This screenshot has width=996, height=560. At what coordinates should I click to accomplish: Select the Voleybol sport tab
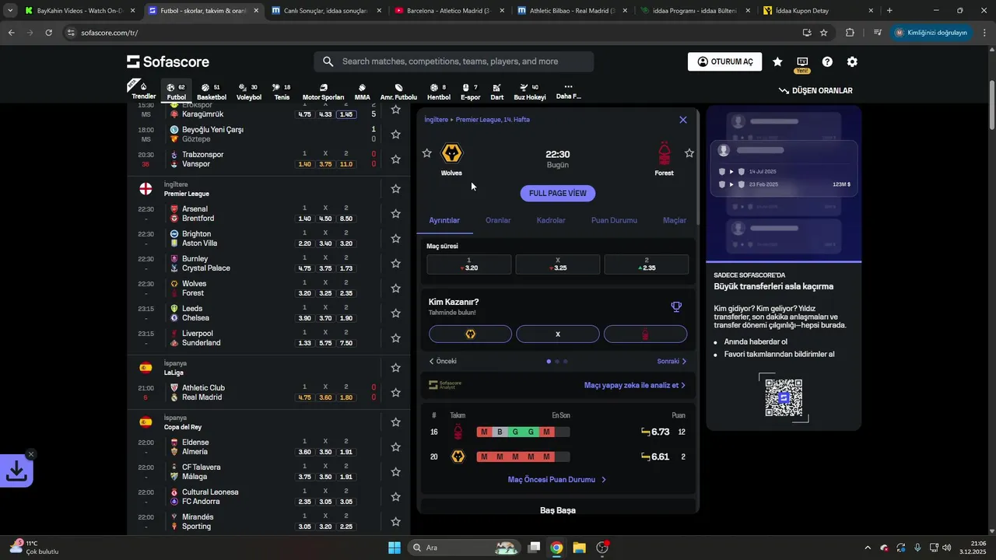(x=249, y=91)
